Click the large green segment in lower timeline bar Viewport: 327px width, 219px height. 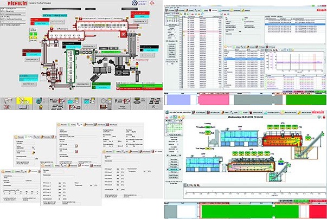pyautogui.click(x=250, y=211)
